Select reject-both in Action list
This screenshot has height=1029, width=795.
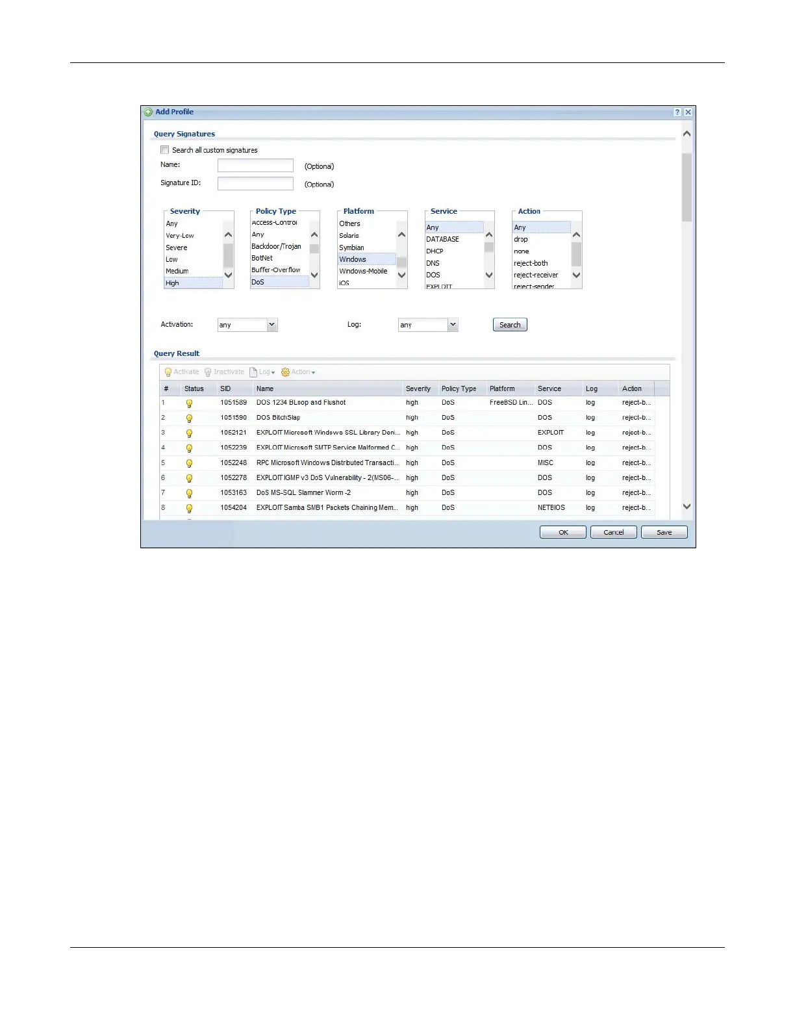click(x=541, y=263)
